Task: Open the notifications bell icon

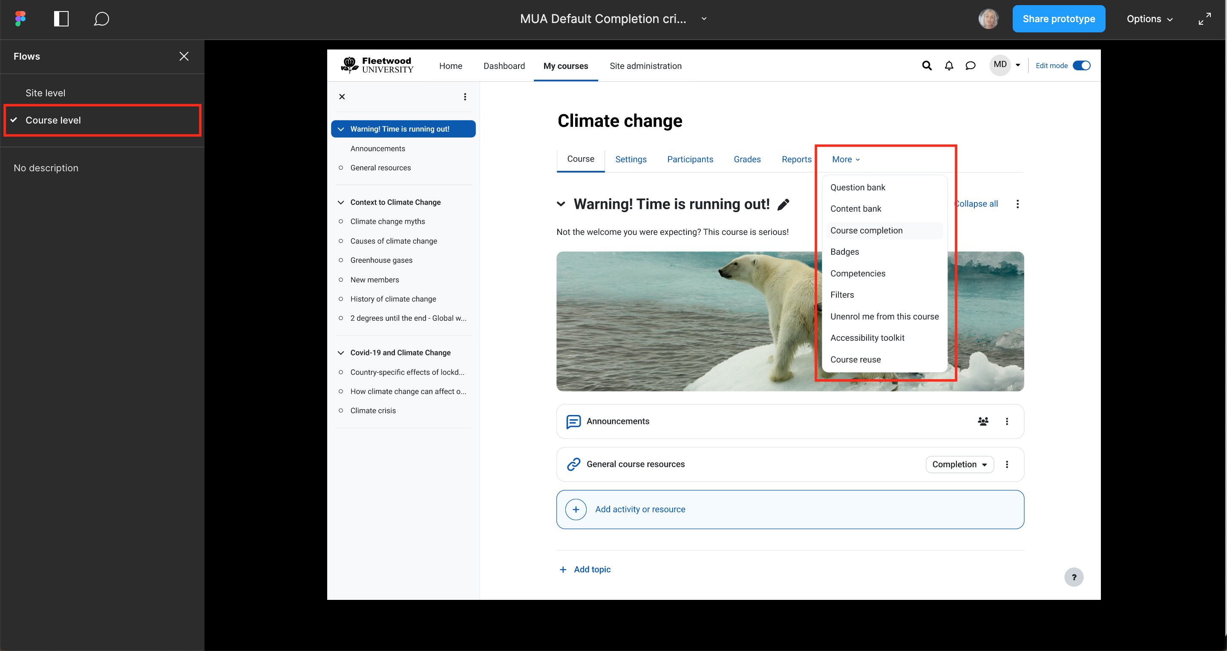Action: pos(949,66)
